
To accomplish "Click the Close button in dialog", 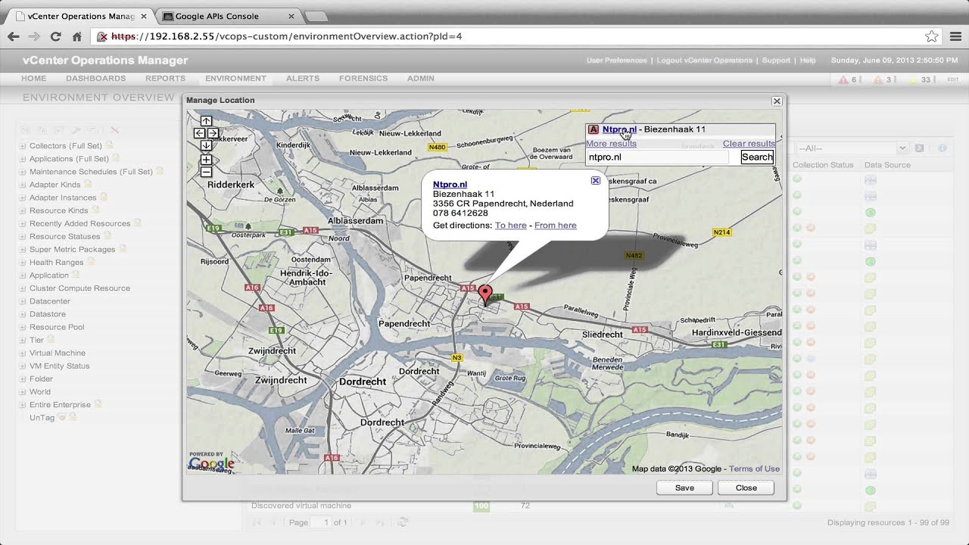I will [746, 487].
